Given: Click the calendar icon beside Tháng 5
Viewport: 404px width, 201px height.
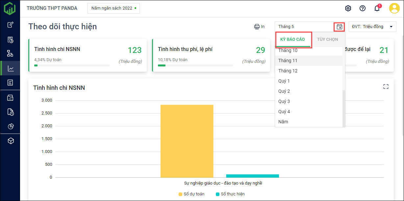Looking at the screenshot, I should click(340, 27).
